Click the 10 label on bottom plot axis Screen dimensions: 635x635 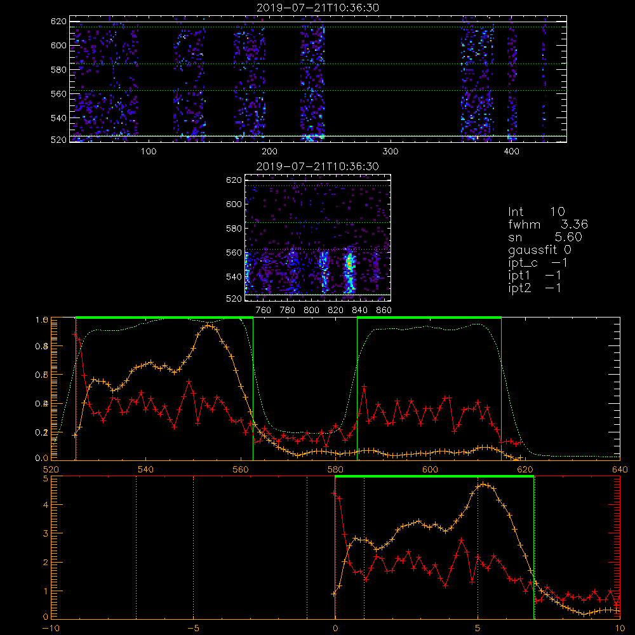point(620,629)
